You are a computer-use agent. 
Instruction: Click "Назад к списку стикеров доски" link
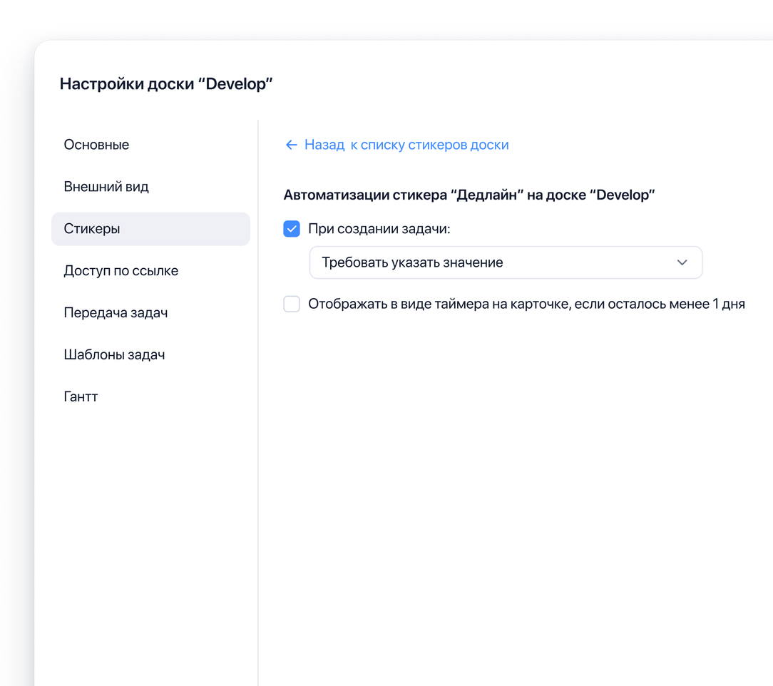406,145
